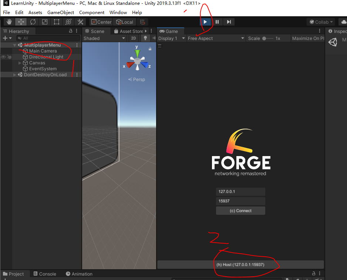Open Game view options kebab menu
This screenshot has width=347, height=280.
320,31
